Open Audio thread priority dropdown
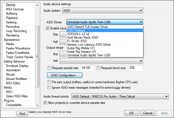Viewport: 174px width, 118px height. pyautogui.click(x=120, y=97)
